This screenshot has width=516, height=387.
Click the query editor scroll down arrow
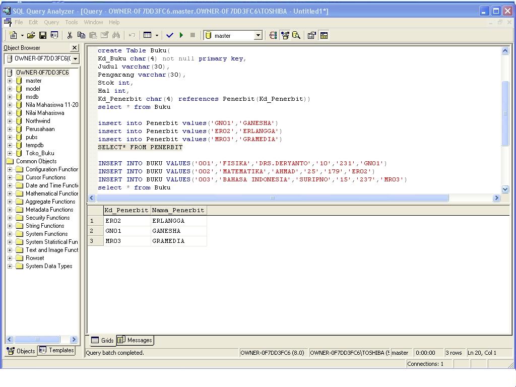[505, 189]
